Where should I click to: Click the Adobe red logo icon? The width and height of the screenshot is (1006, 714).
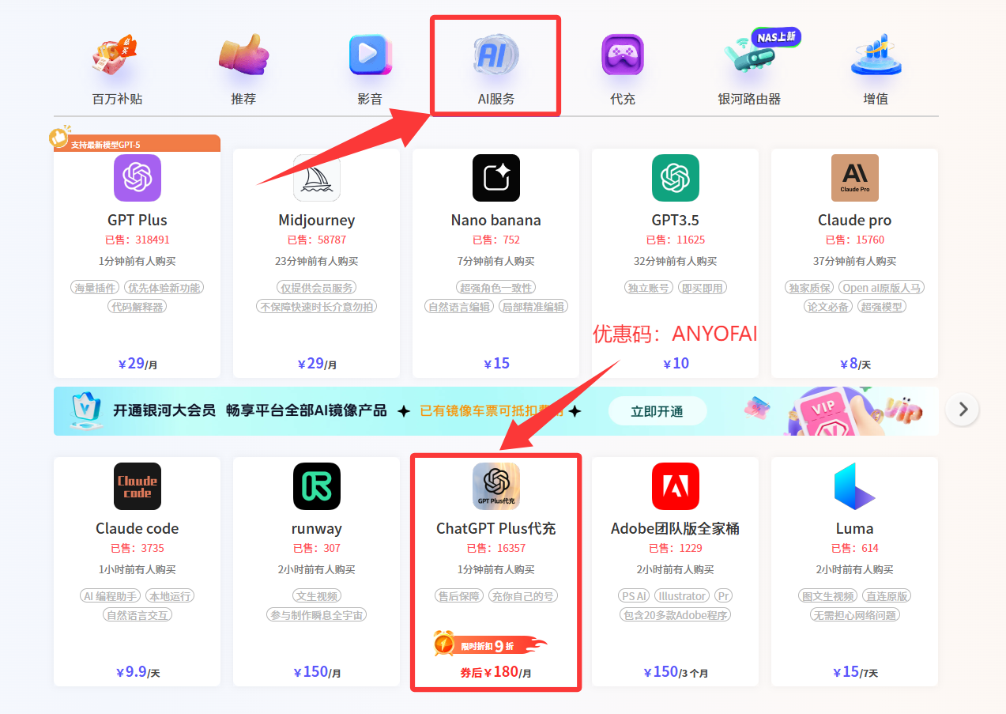pos(676,486)
